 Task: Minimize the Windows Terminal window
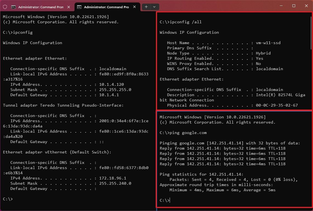(x=281, y=6)
